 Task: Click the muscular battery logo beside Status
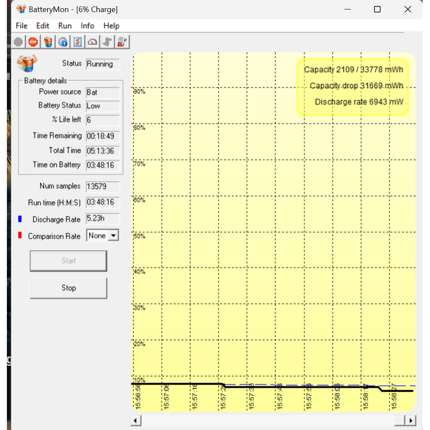click(27, 63)
